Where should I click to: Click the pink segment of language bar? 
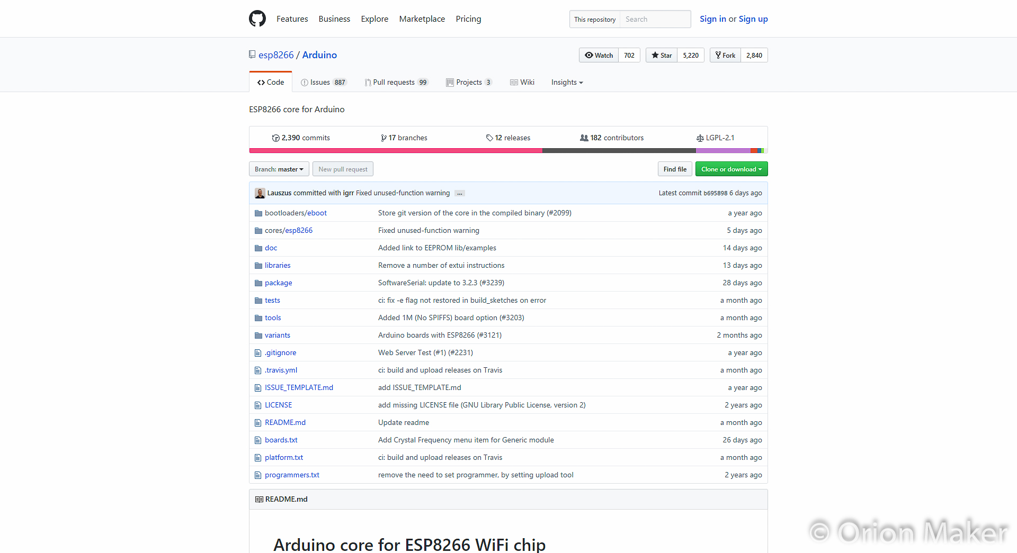click(396, 151)
